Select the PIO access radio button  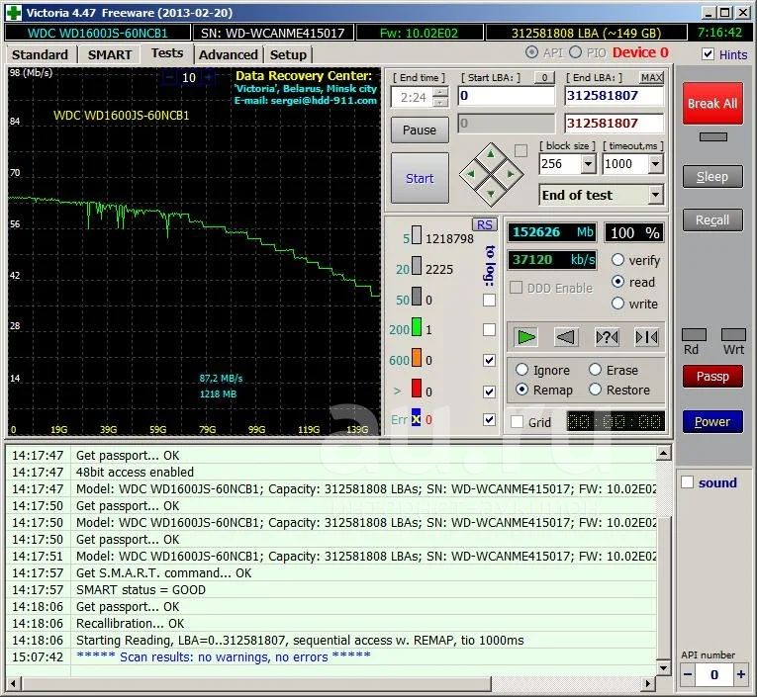(576, 52)
